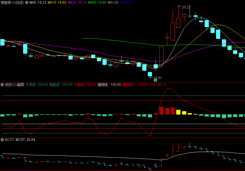Open dropdown beside 慧智微-U(日线) title

coord(27,3)
